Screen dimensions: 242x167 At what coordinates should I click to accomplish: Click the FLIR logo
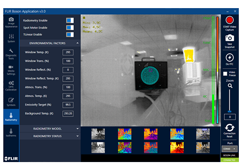coord(11,158)
